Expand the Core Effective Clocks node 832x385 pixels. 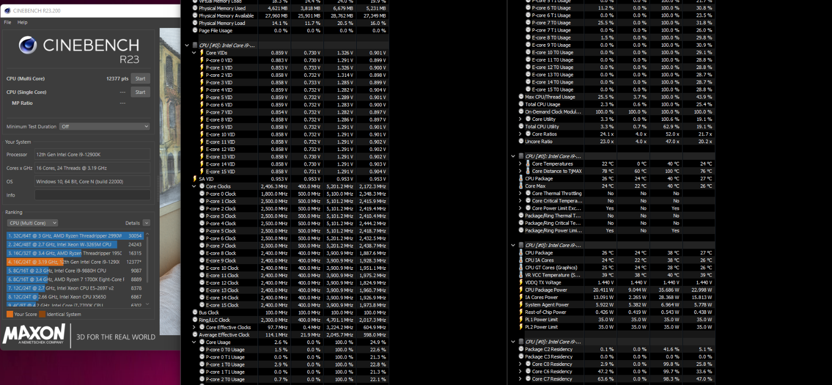[x=194, y=327]
